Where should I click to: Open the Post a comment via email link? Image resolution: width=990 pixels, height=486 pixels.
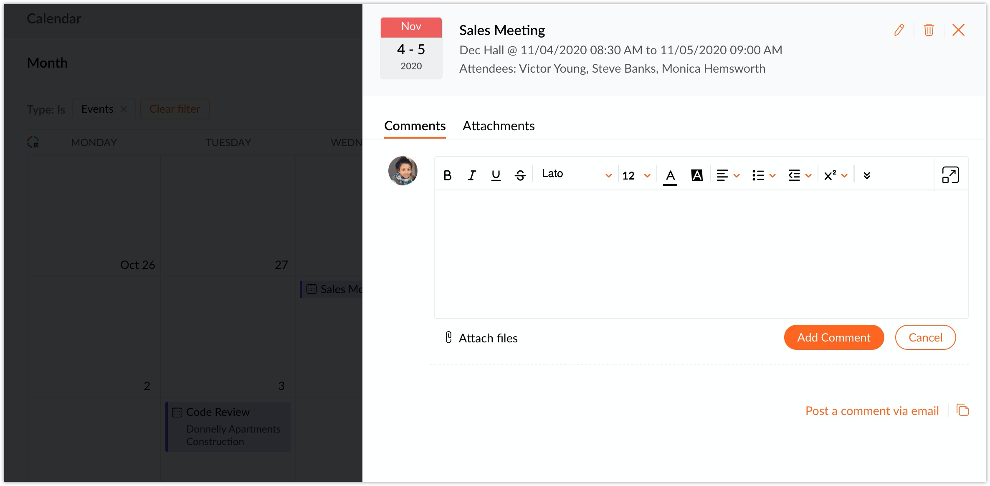[872, 411]
